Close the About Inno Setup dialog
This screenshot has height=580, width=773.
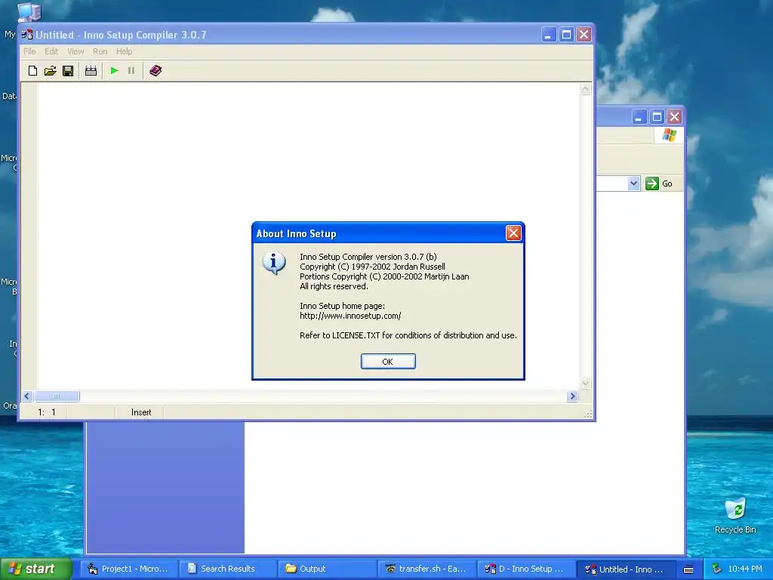pyautogui.click(x=513, y=233)
